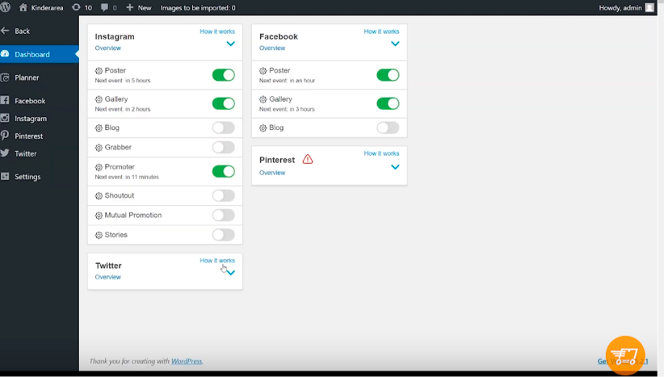Click the WordPress logo icon
This screenshot has height=377, width=664.
6,7
